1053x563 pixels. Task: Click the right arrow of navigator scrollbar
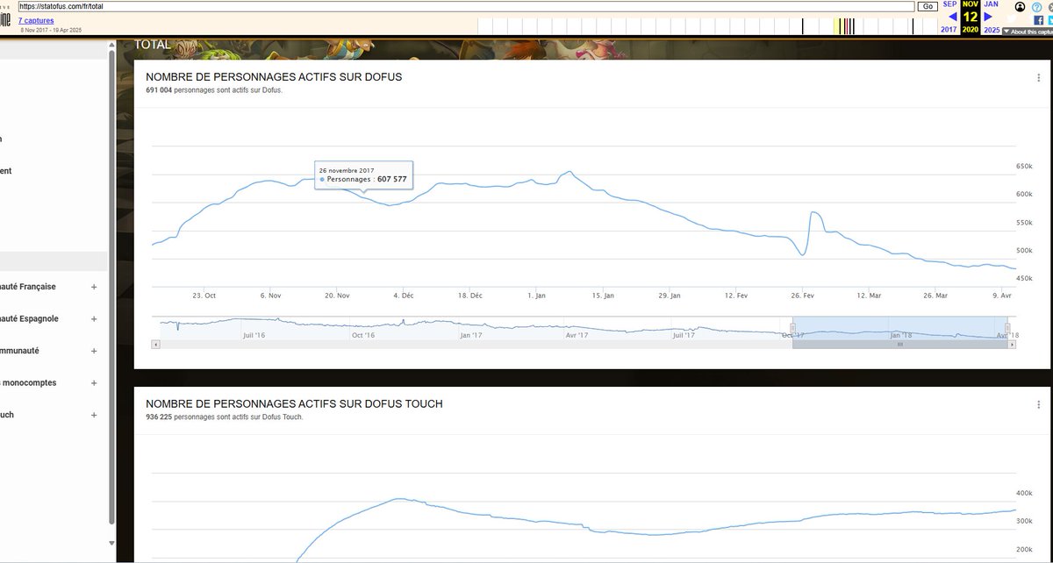1012,345
